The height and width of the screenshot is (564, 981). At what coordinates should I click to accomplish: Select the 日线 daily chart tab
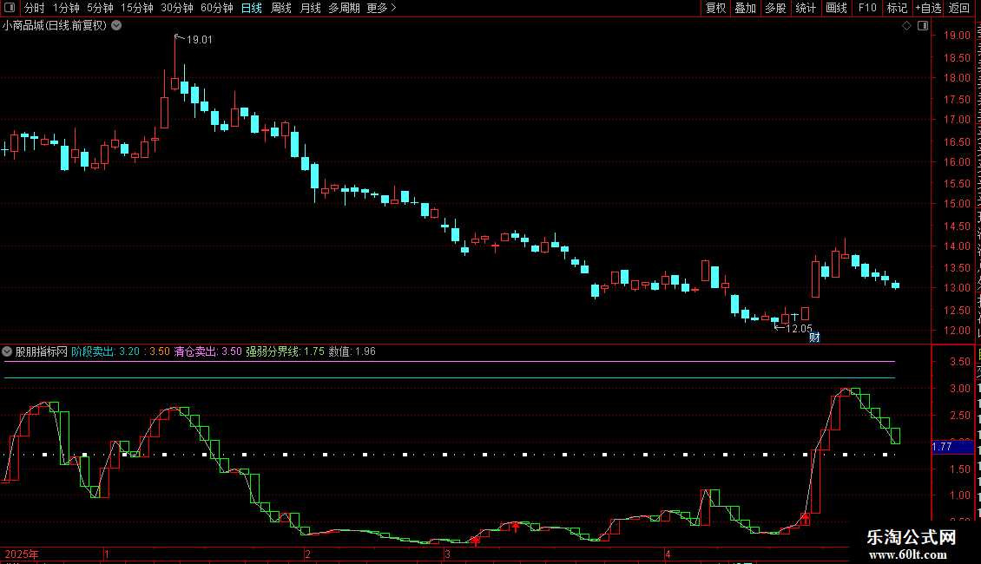(x=252, y=8)
